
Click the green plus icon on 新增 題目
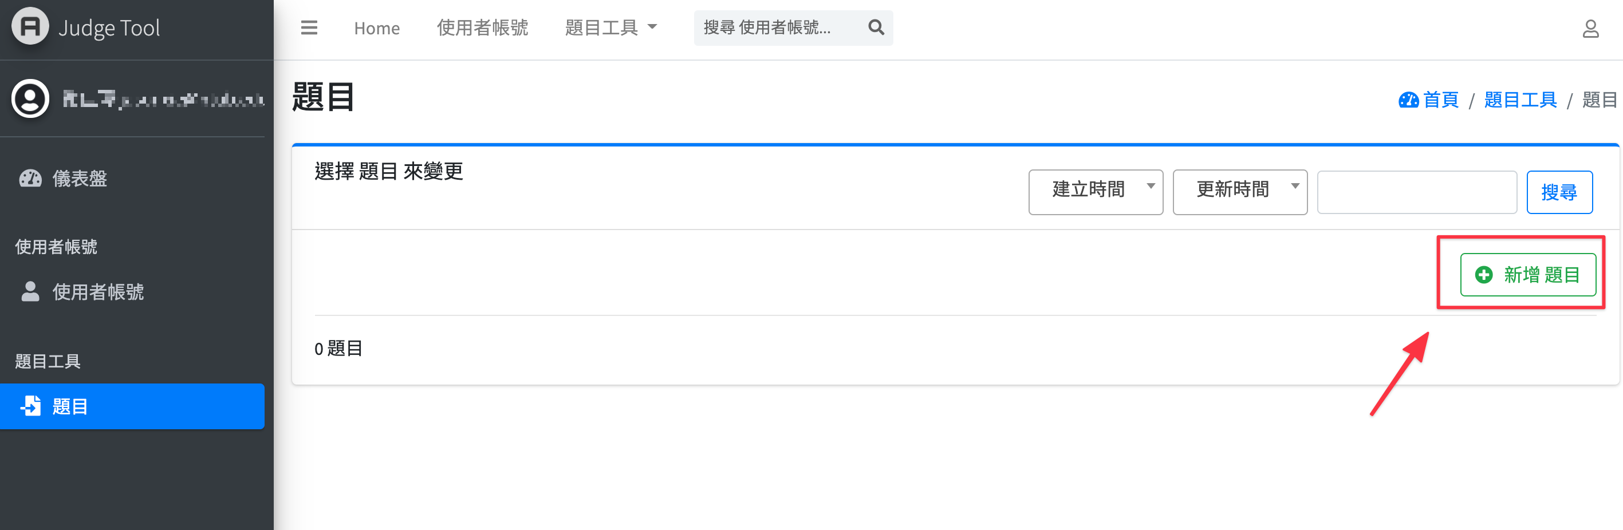(1484, 275)
